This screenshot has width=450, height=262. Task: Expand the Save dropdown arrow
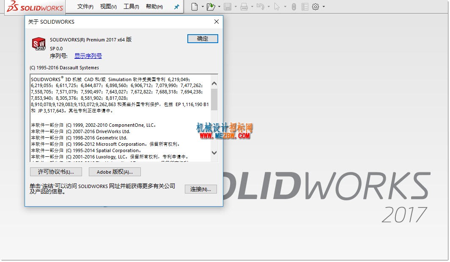(236, 7)
